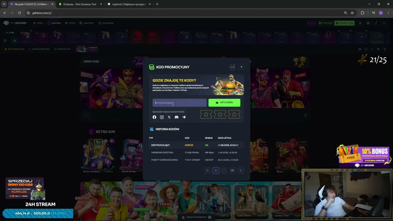This screenshot has width=393, height=221.
Task: Go to previous page of code history
Action: pos(208,170)
